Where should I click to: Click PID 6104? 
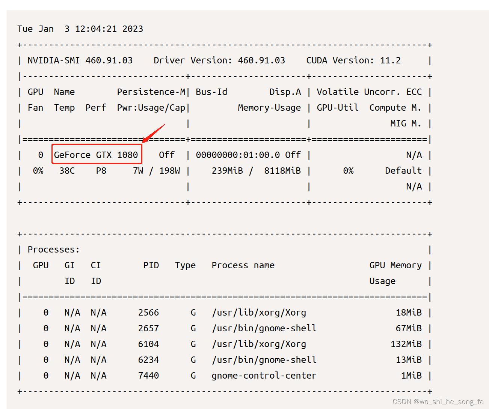tap(148, 344)
